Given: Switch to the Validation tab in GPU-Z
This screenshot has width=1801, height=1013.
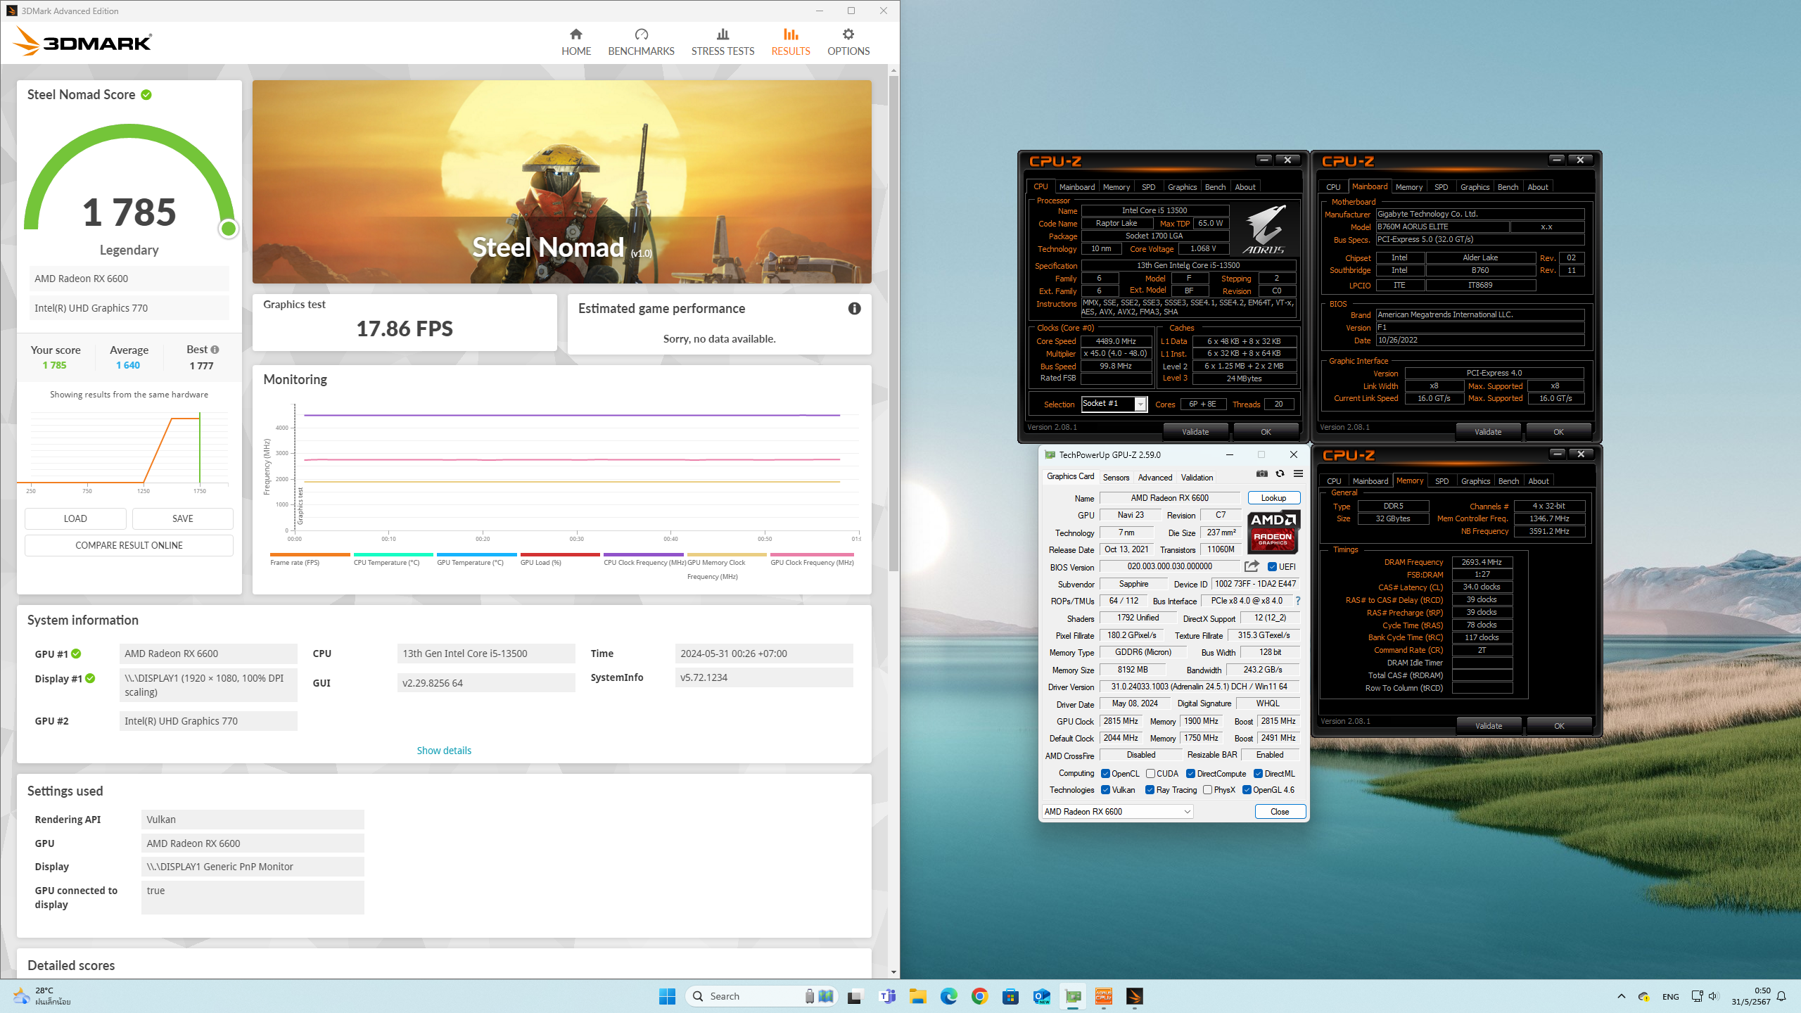Looking at the screenshot, I should (x=1197, y=478).
